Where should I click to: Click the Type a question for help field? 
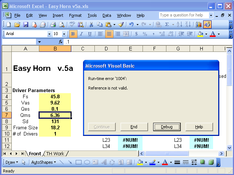point(184,15)
